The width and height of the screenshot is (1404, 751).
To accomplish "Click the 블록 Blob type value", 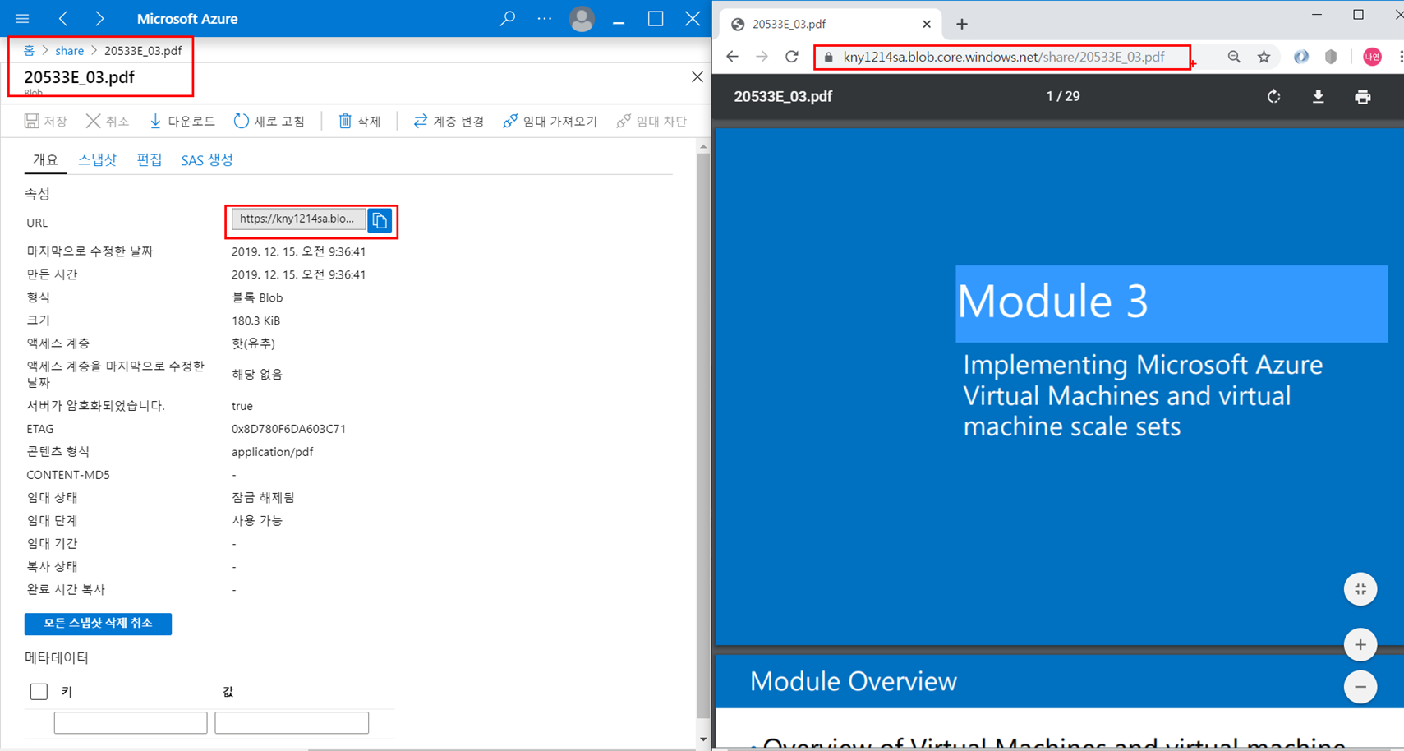I will click(x=257, y=297).
